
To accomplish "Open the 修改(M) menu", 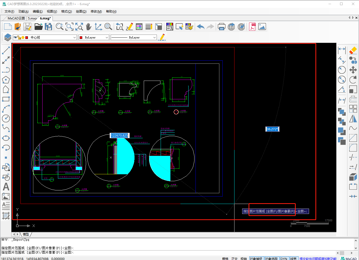I will tap(96, 12).
